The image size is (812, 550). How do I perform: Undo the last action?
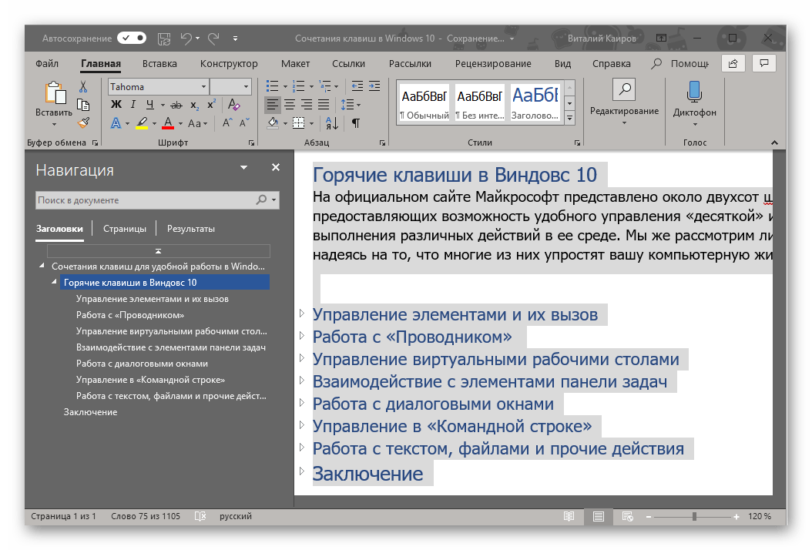pyautogui.click(x=186, y=39)
